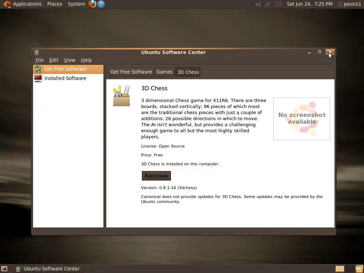Viewport: 364px width, 273px height.
Task: Open the Applications menu
Action: pos(27,4)
